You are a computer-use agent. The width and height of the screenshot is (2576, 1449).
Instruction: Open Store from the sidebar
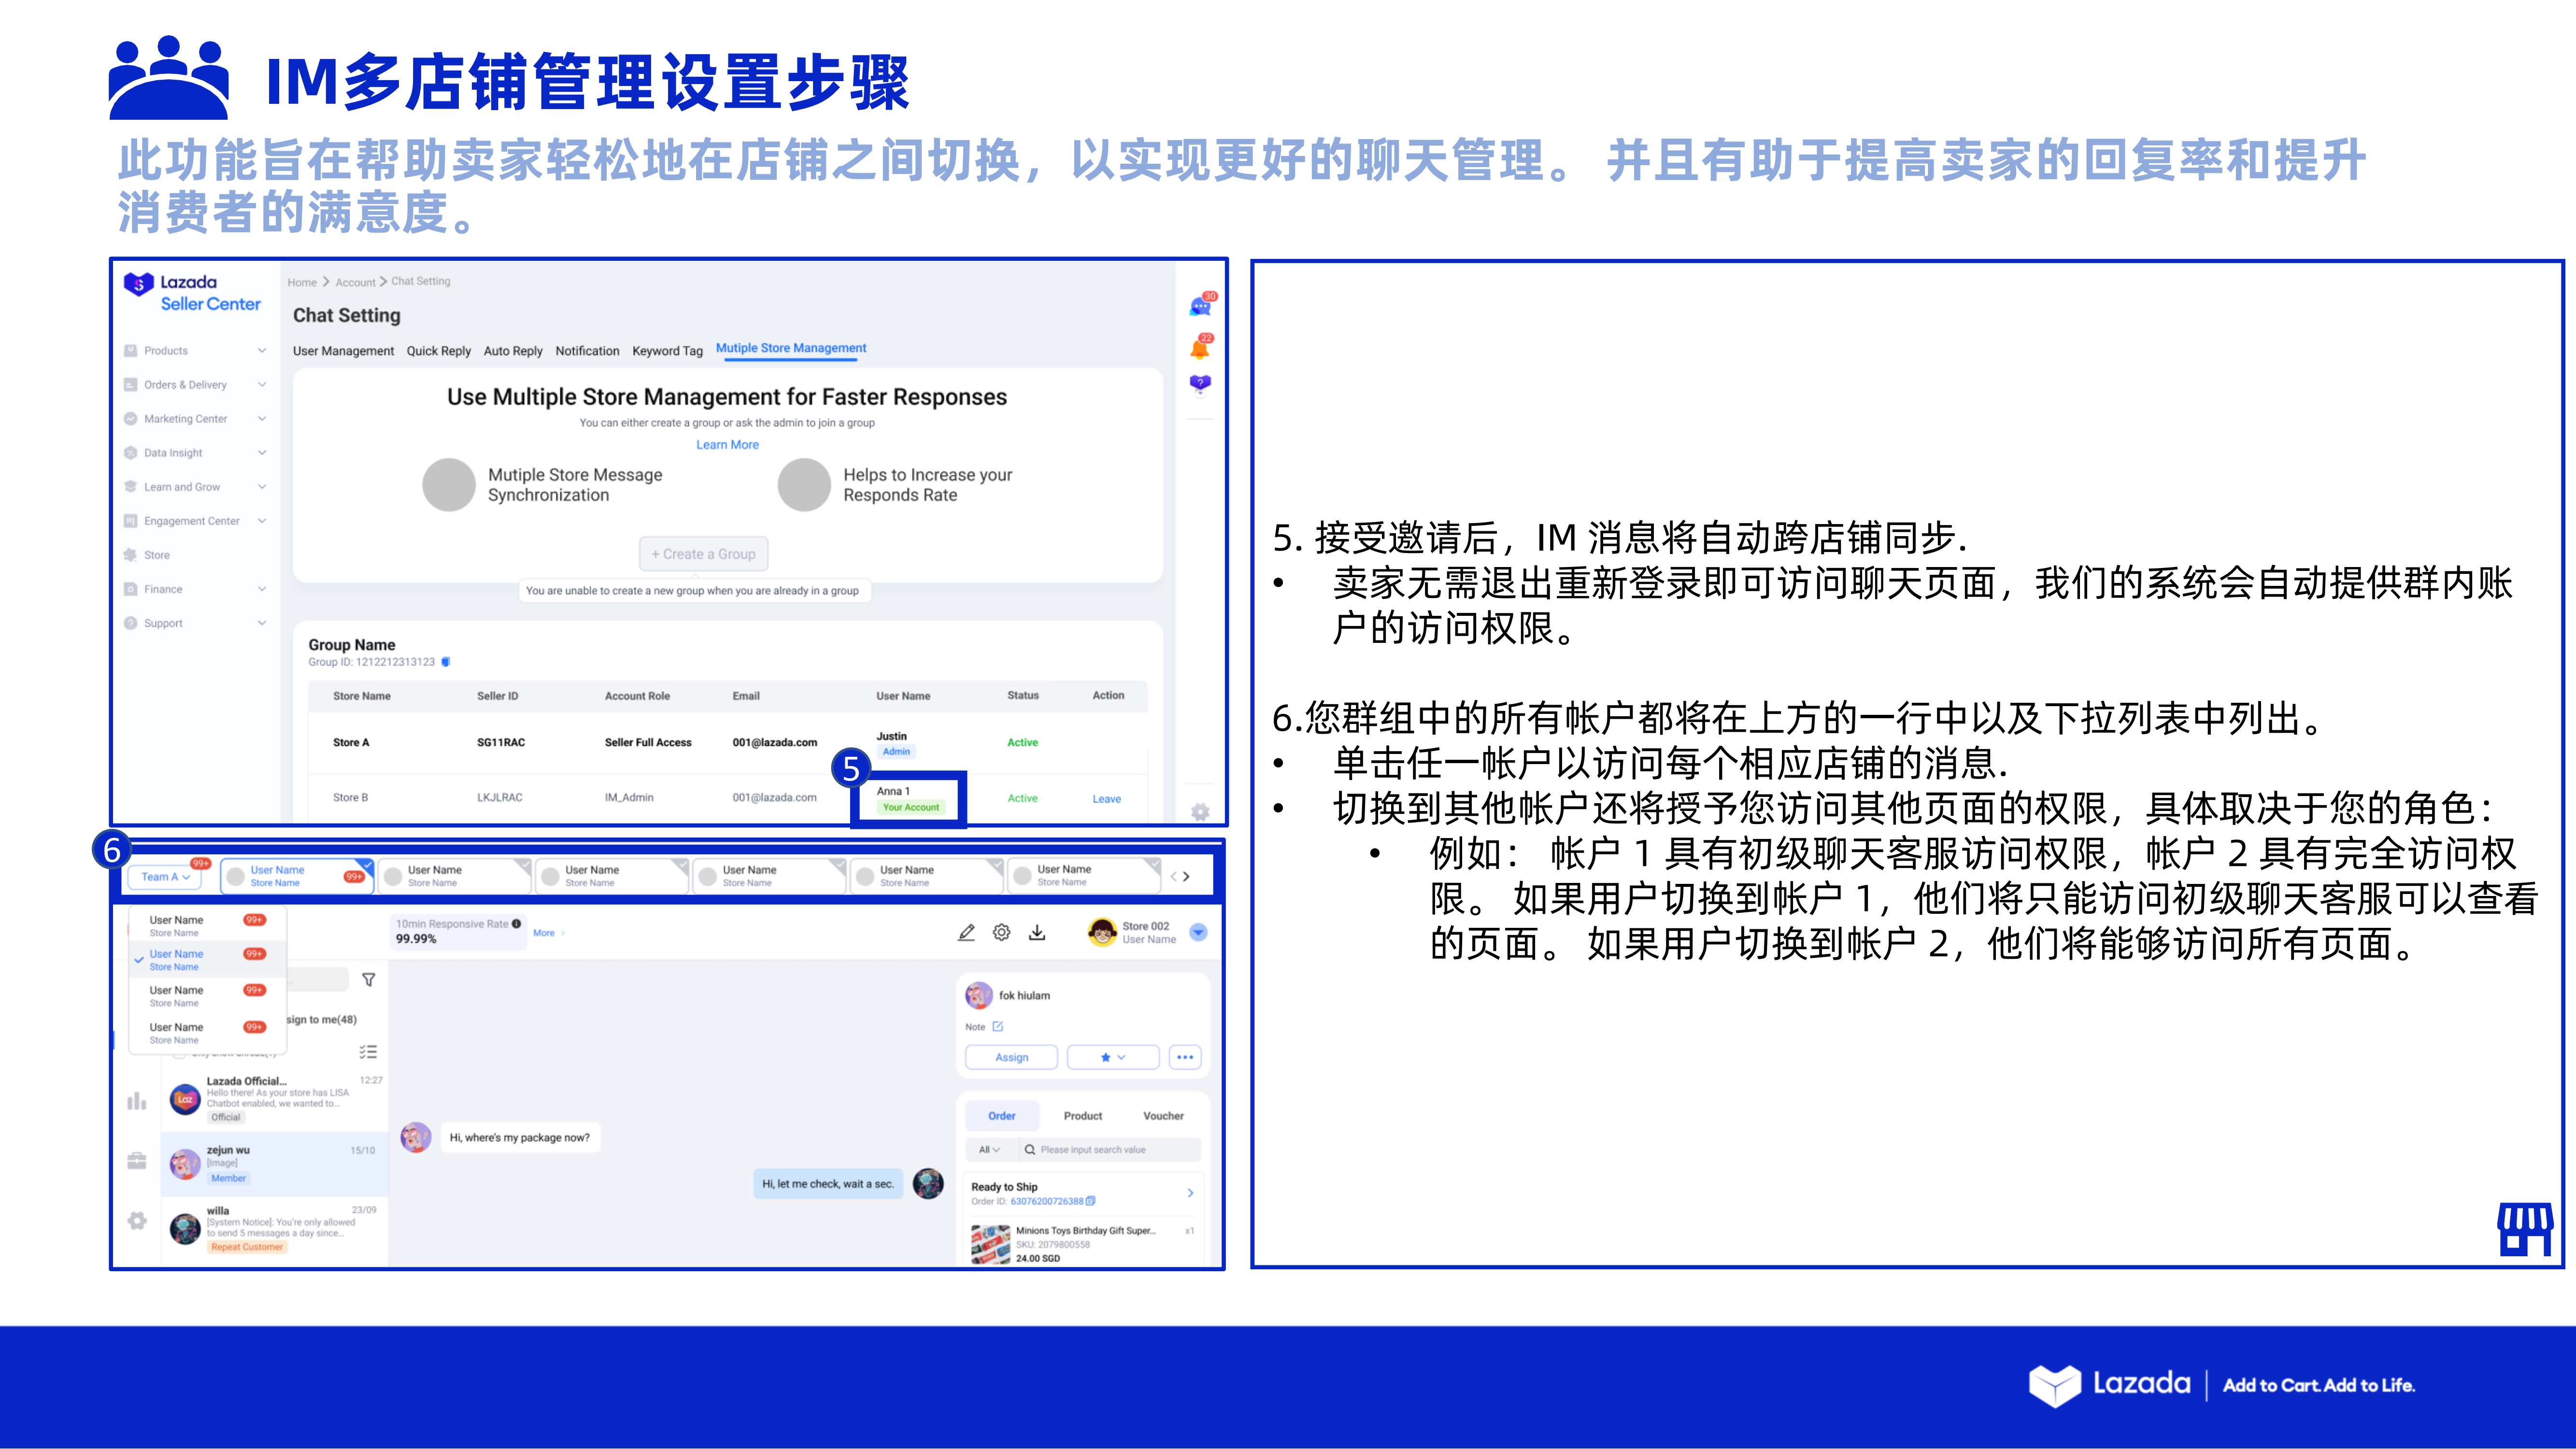(157, 555)
